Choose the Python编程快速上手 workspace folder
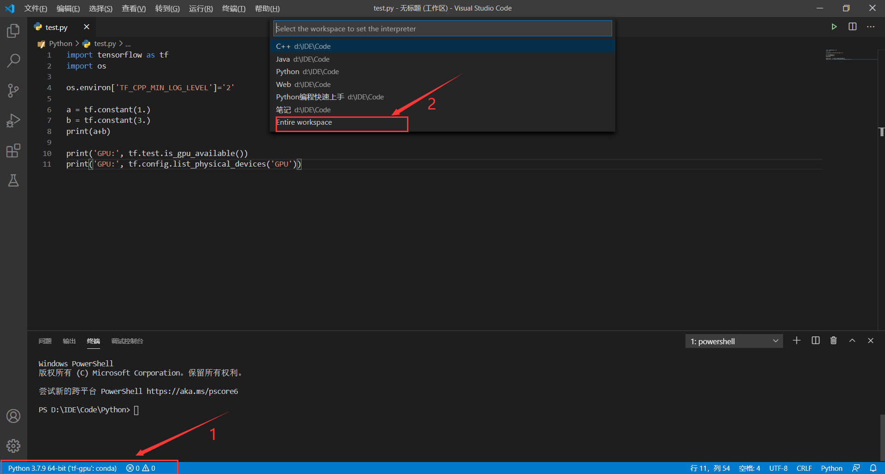885x474 pixels. coord(442,97)
